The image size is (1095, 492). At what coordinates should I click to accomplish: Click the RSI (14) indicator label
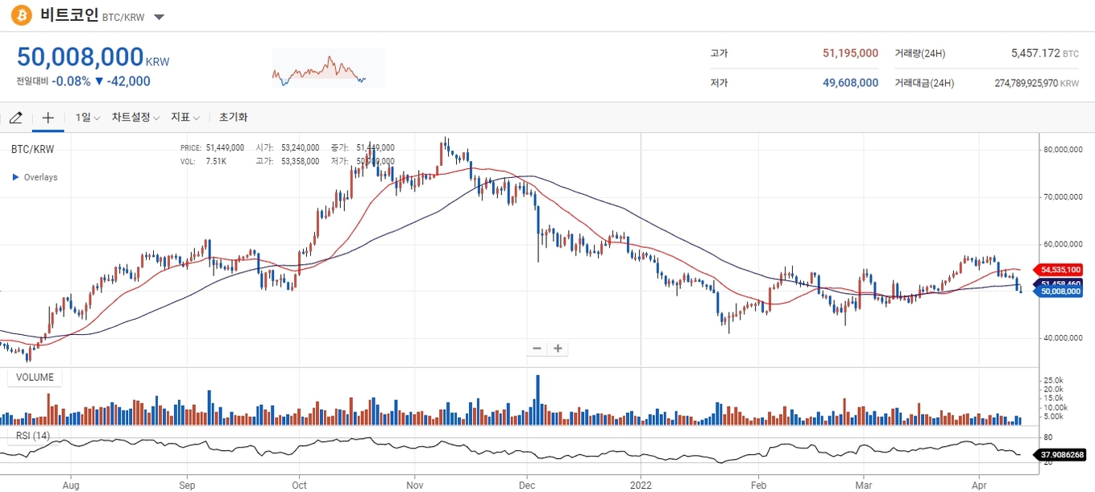[x=33, y=436]
